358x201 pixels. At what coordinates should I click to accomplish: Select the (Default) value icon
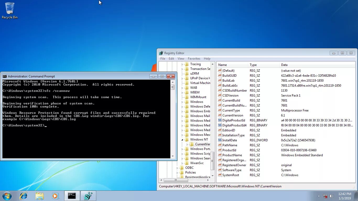(220, 71)
